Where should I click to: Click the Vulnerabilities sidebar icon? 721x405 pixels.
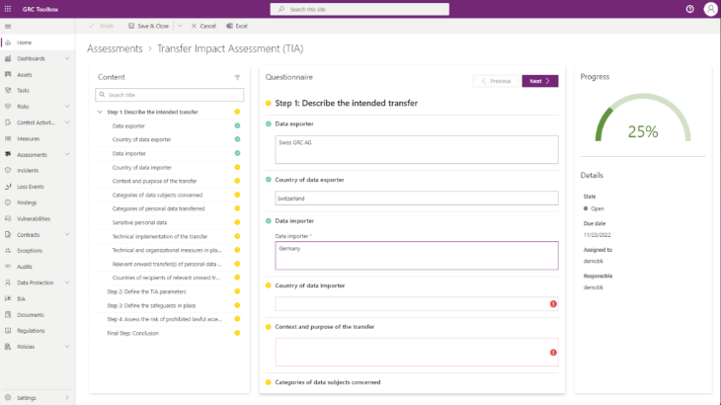coord(8,218)
